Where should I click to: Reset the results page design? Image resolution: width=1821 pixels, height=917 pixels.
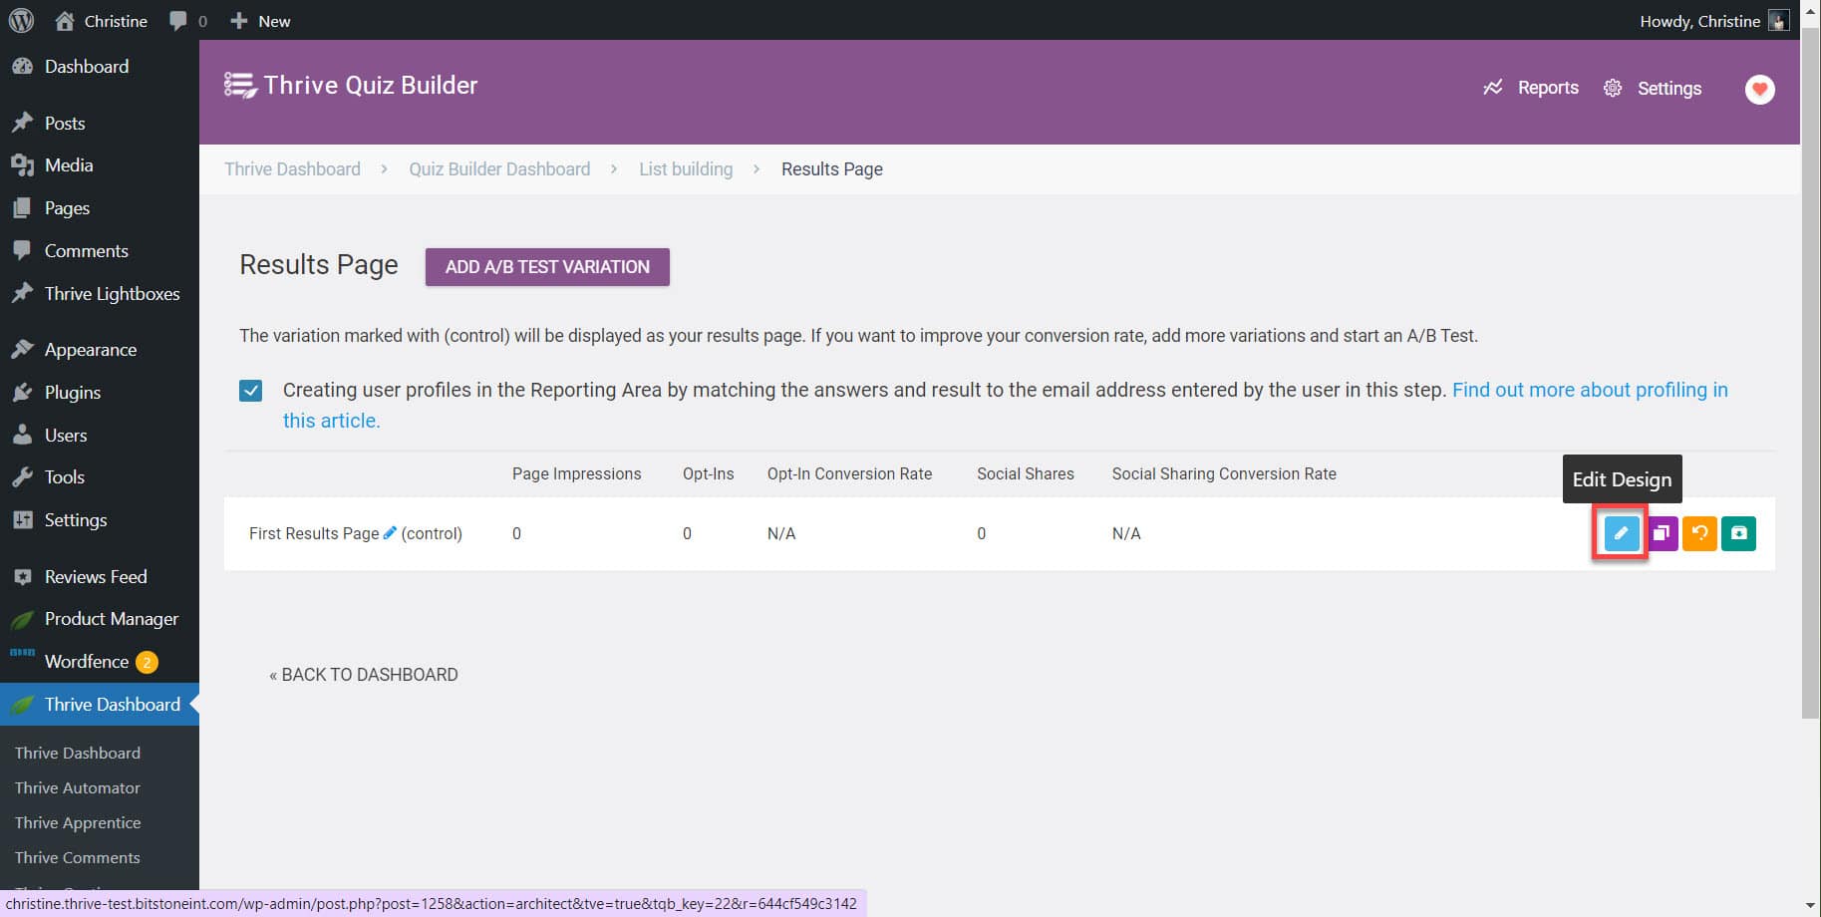pyautogui.click(x=1699, y=533)
